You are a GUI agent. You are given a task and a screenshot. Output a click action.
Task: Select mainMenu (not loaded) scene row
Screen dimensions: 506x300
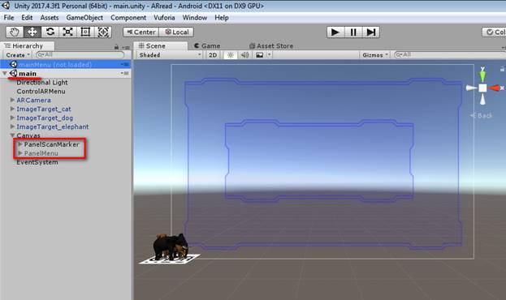pos(66,64)
